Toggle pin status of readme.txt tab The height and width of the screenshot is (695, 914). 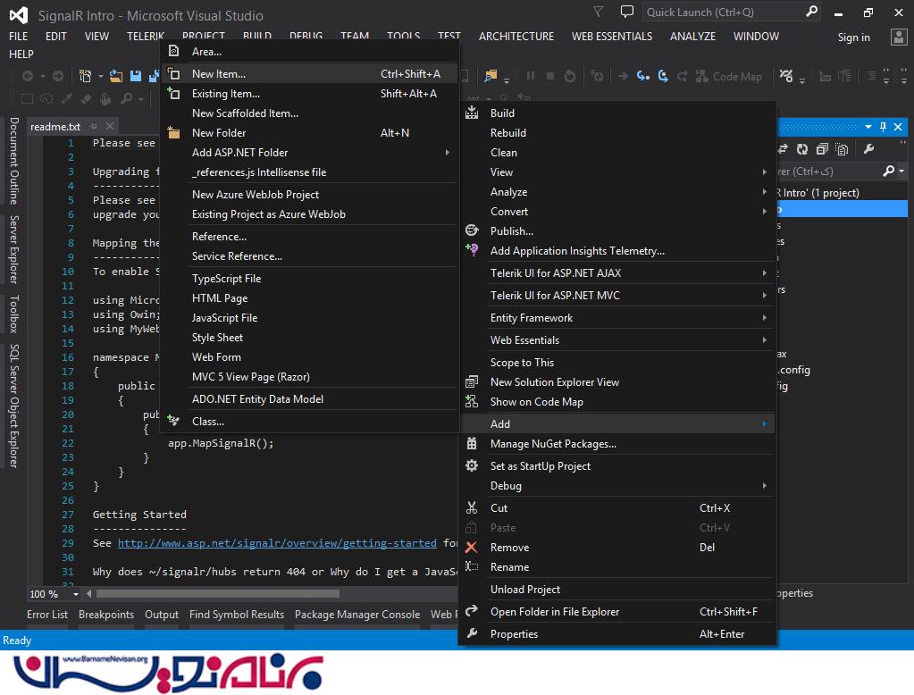(x=94, y=127)
